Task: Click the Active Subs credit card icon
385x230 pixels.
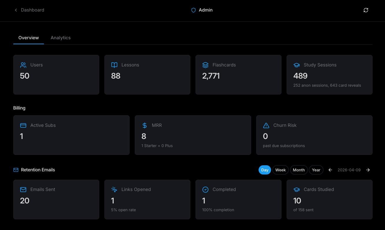Action: coord(23,125)
